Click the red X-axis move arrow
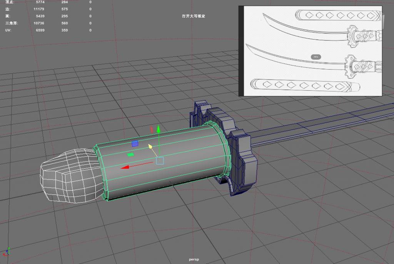394x264 pixels. (x=125, y=168)
